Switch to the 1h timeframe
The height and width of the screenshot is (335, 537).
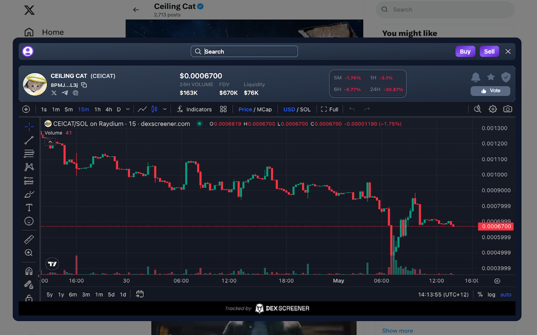(x=97, y=109)
